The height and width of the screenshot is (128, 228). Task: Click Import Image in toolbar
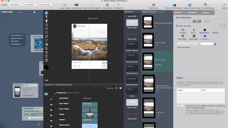click(x=65, y=6)
